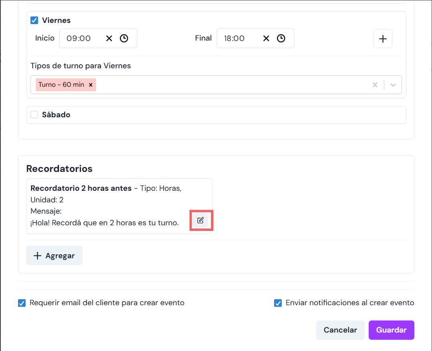Clear the Inicio time for Viernes
432x351 pixels.
pos(109,39)
